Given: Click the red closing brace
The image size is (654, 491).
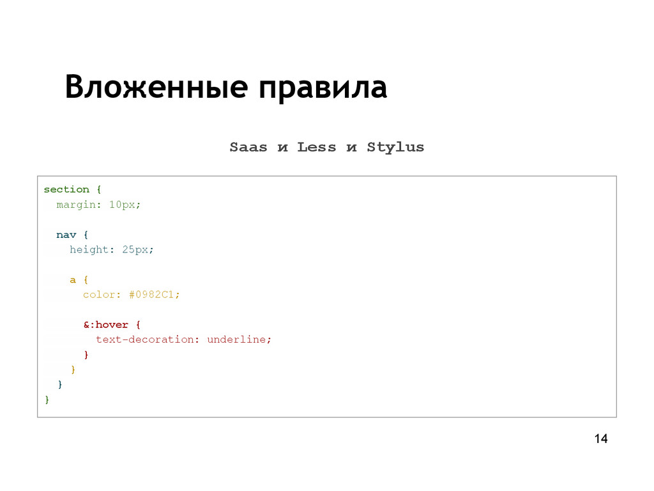Looking at the screenshot, I should 86,354.
